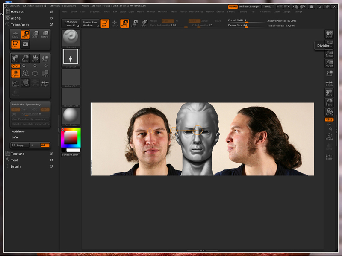342x256 pixels.
Task: Open the ZMapper rev-E dropdown
Action: click(71, 23)
